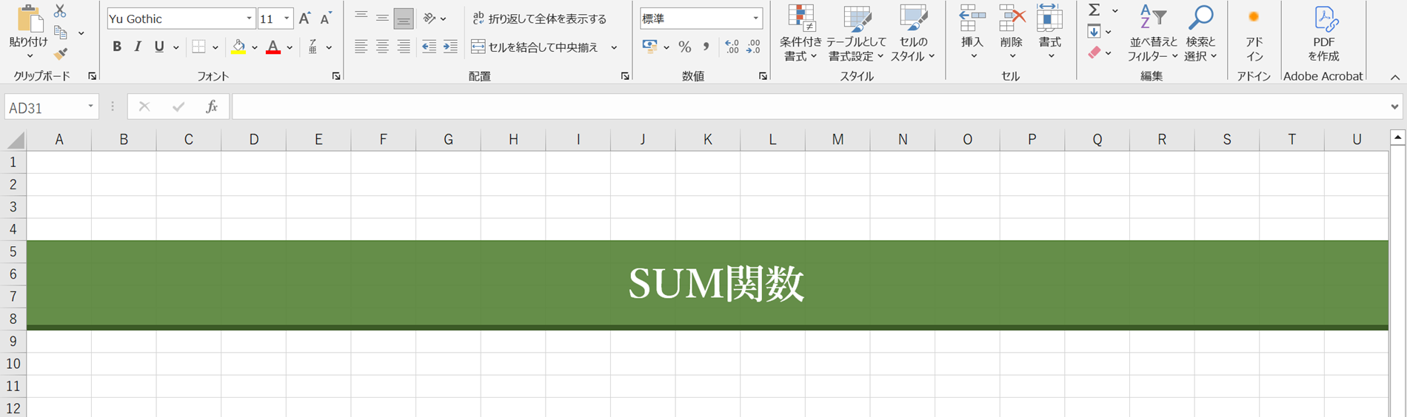Click the yellow fill color swatch
Screen dimensions: 1407x417
[238, 47]
